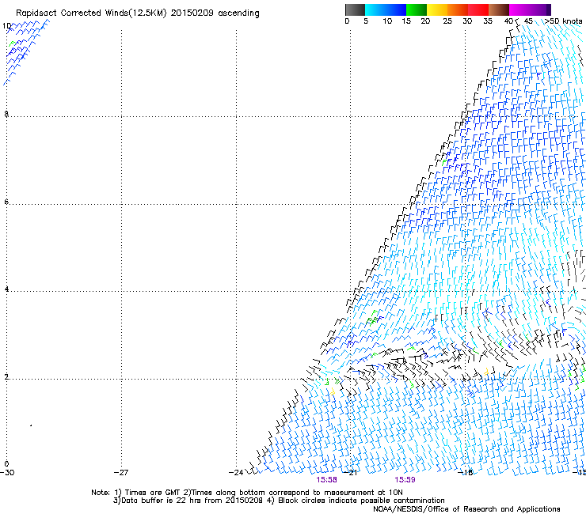Click the '35' label under the color scale
This screenshot has width=586, height=514.
488,21
